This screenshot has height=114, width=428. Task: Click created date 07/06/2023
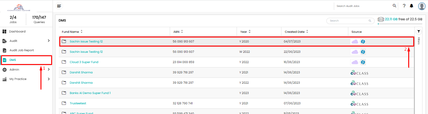292,103
